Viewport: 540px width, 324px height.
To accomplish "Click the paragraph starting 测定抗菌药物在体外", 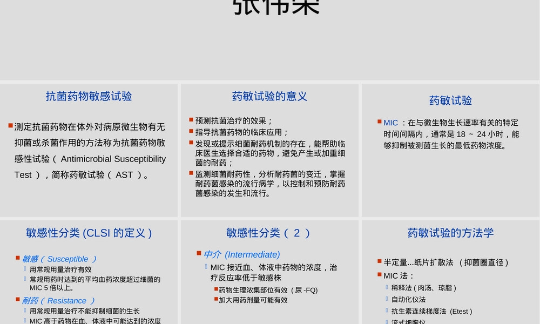I will (90, 151).
